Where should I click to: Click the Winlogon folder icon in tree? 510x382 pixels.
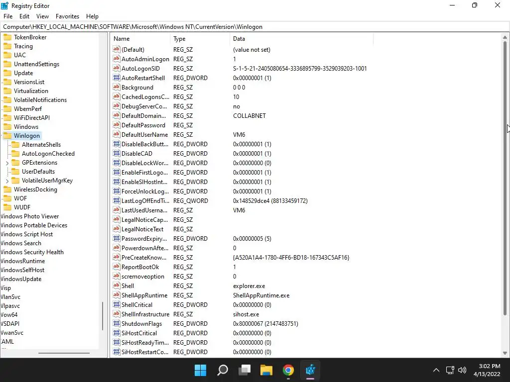click(7, 135)
